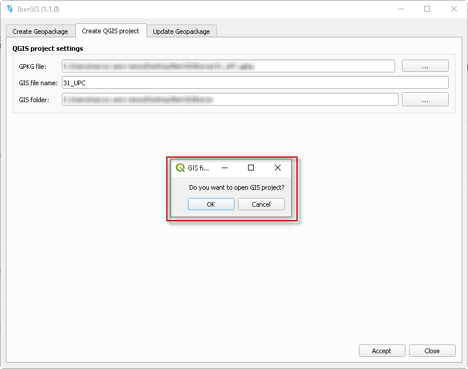Open the Update Geopackage tab
The image size is (468, 369).
point(181,32)
